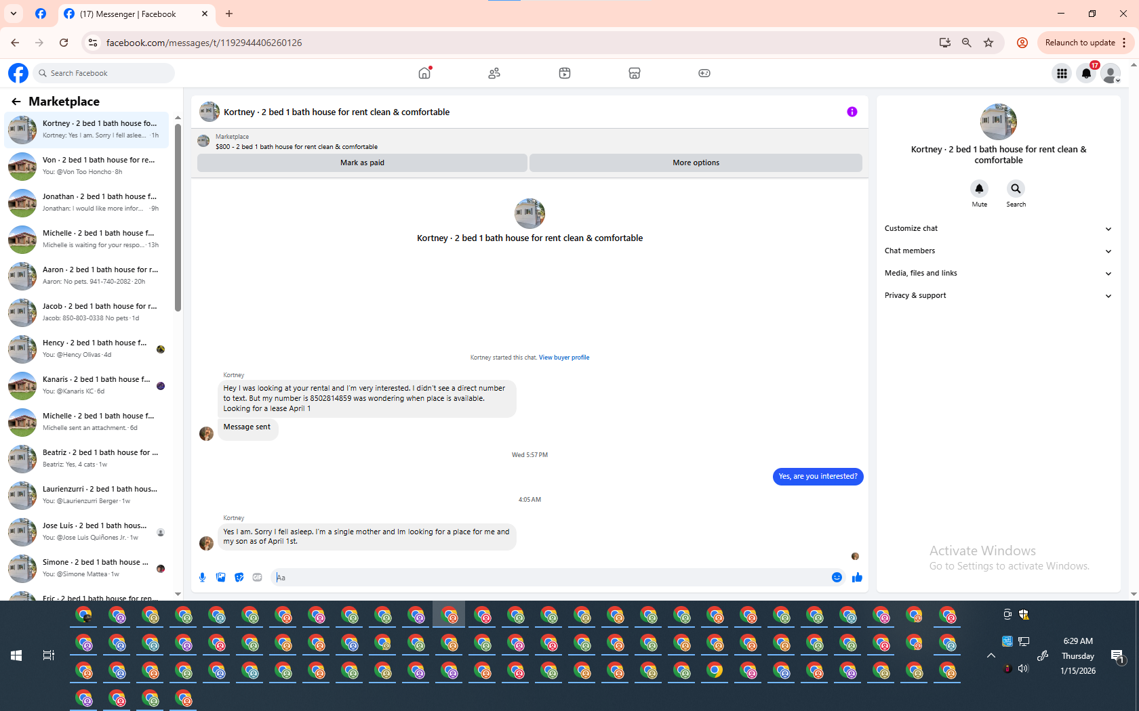1139x711 pixels.
Task: Open conversation information purple icon
Action: click(x=852, y=112)
